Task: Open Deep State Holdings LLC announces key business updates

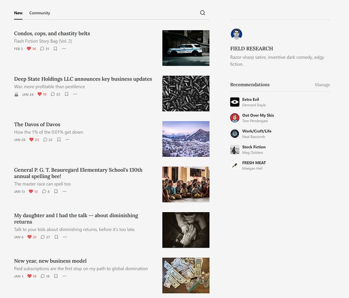Action: [83, 79]
